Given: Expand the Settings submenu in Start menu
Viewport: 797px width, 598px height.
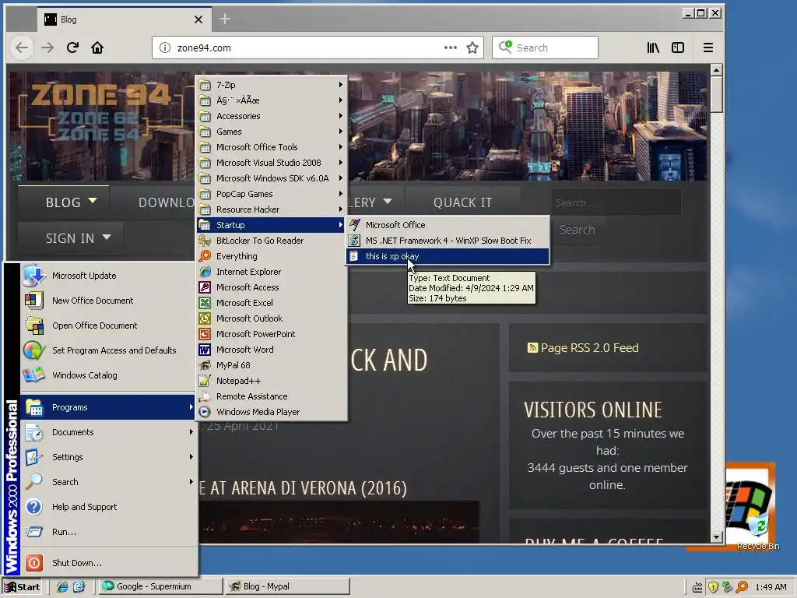Looking at the screenshot, I should tap(107, 457).
